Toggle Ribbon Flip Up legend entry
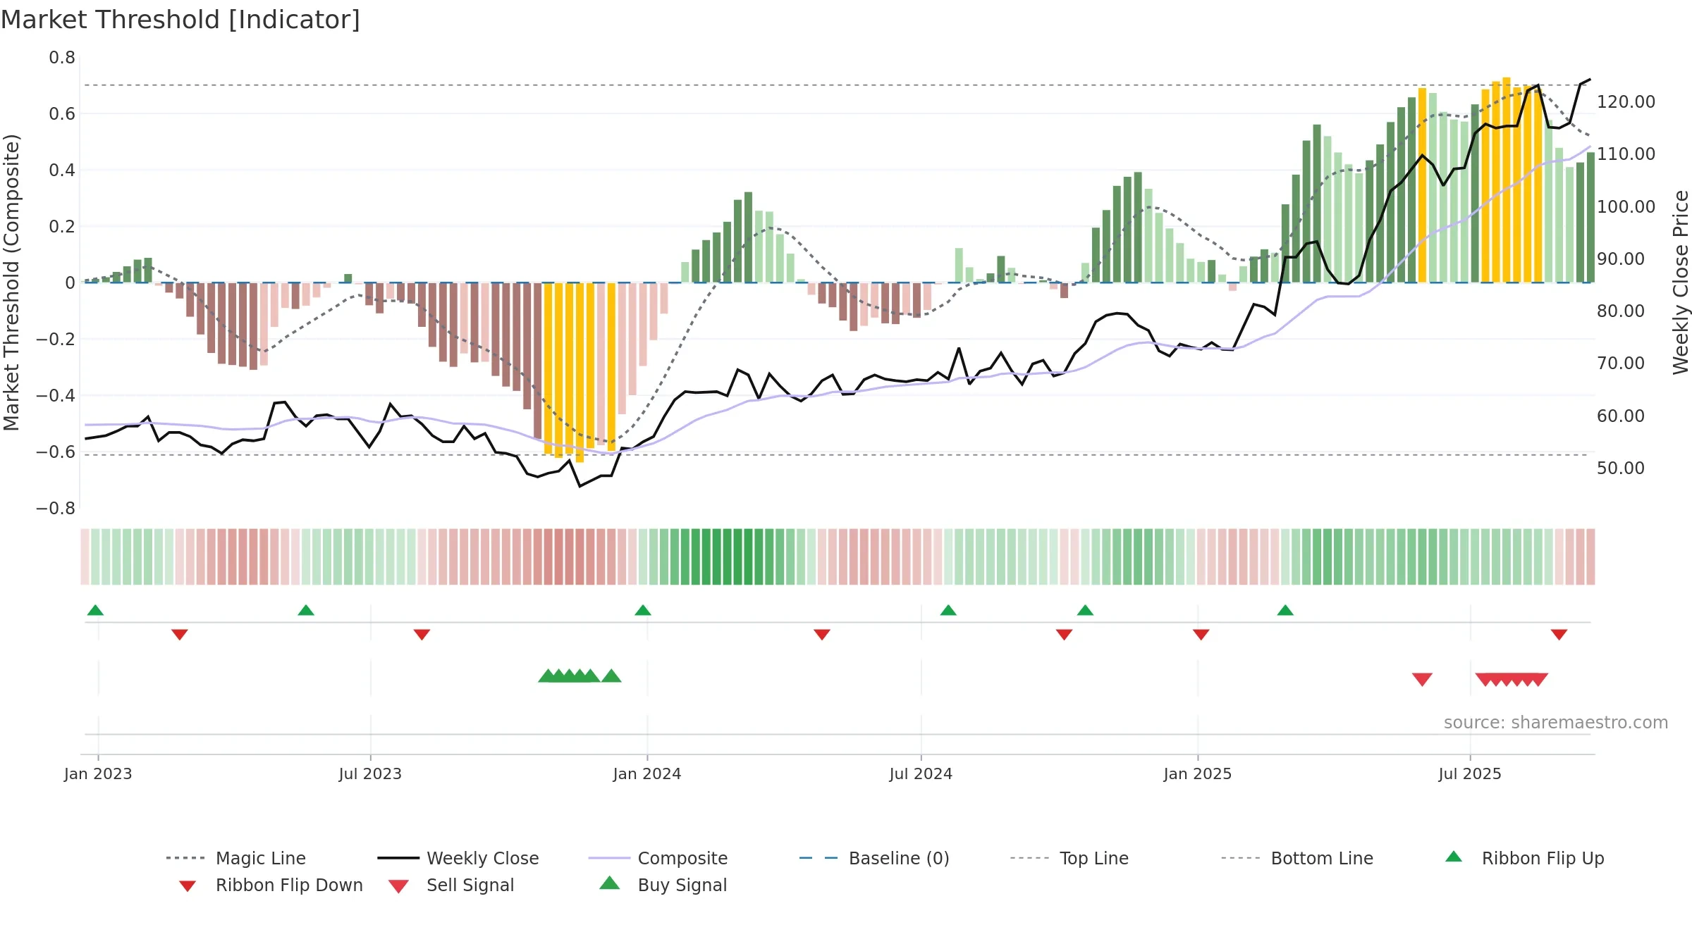Image resolution: width=1692 pixels, height=951 pixels. [1525, 858]
